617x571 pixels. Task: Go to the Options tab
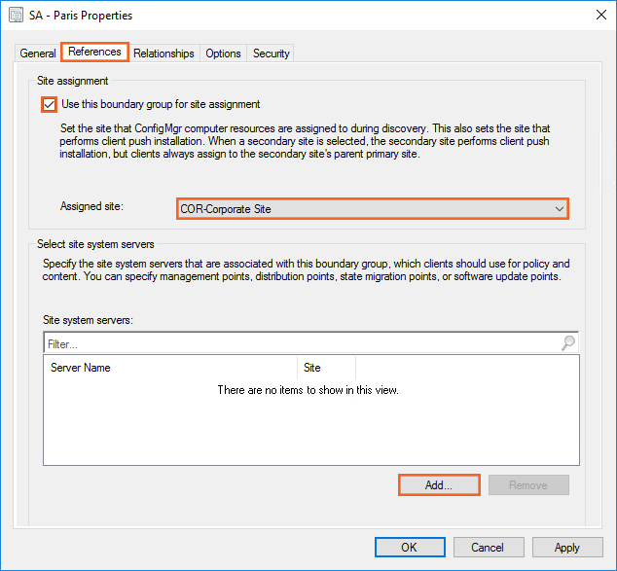[x=223, y=54]
